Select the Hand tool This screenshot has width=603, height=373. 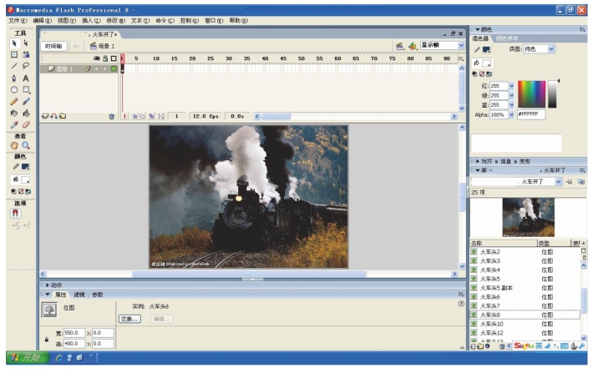coord(14,145)
